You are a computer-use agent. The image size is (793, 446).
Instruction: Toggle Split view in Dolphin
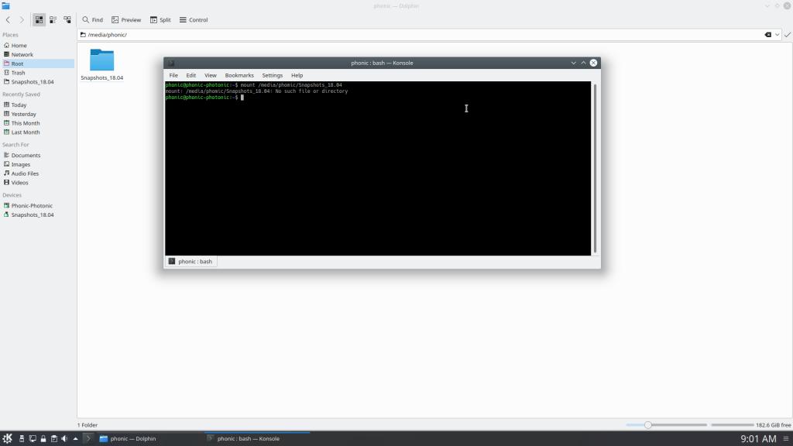click(x=160, y=19)
